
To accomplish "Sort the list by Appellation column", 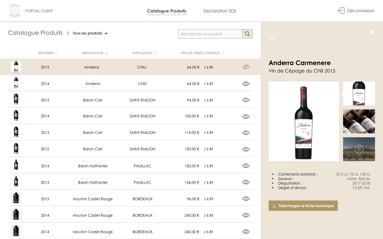I will coord(155,53).
